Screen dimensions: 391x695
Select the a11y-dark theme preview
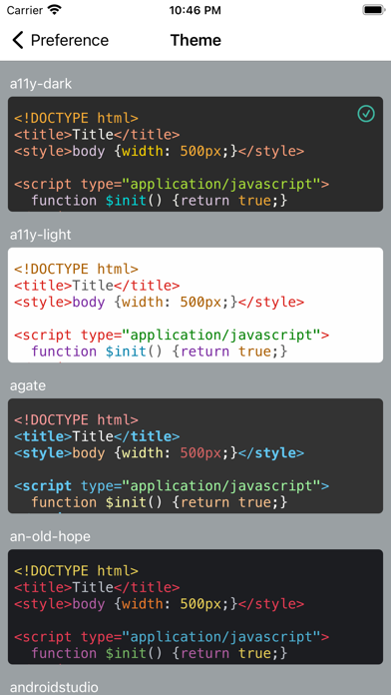(x=195, y=154)
